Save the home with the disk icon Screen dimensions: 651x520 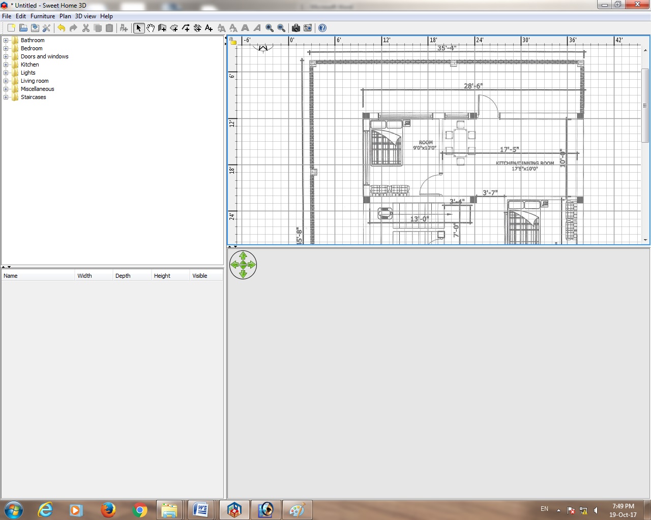[35, 28]
